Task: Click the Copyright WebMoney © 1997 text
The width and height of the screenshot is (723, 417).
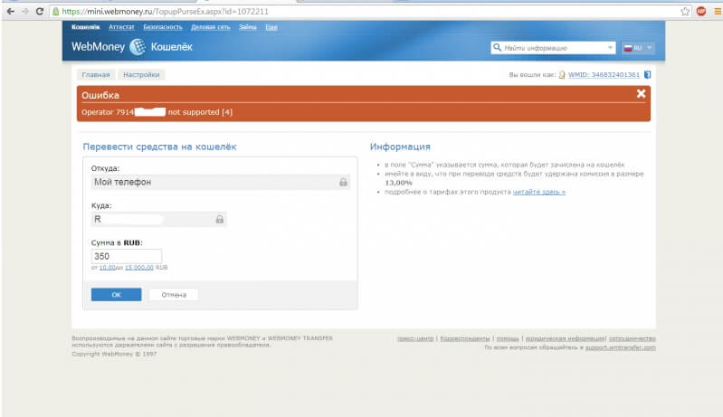Action: pos(114,354)
